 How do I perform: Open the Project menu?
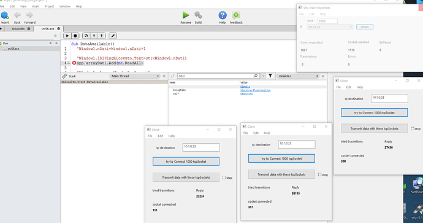tap(50, 6)
